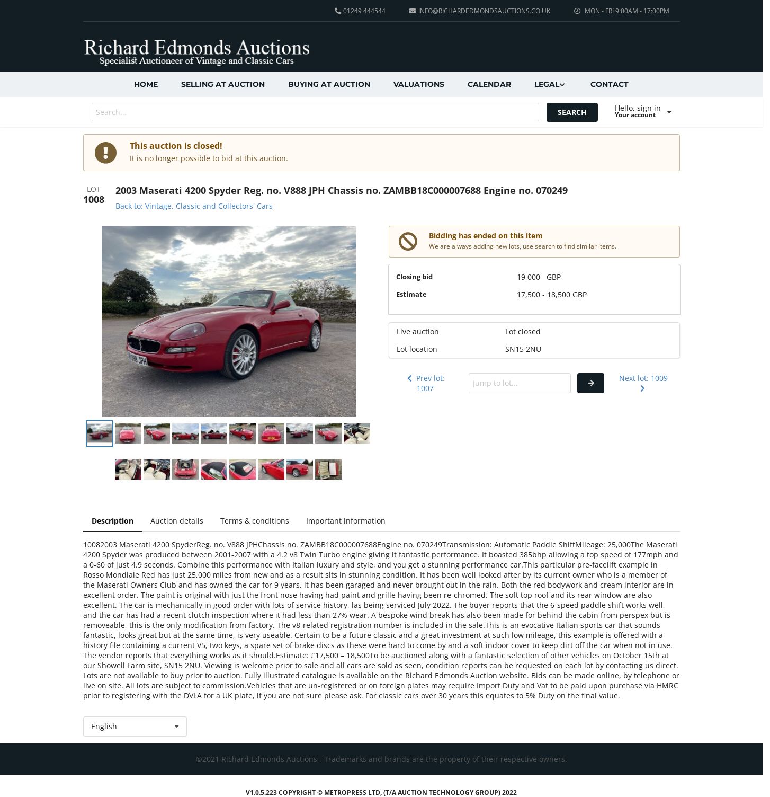Screen dimensions: 770x797
Task: Click the phone icon beside 01249 444544
Action: coord(338,11)
